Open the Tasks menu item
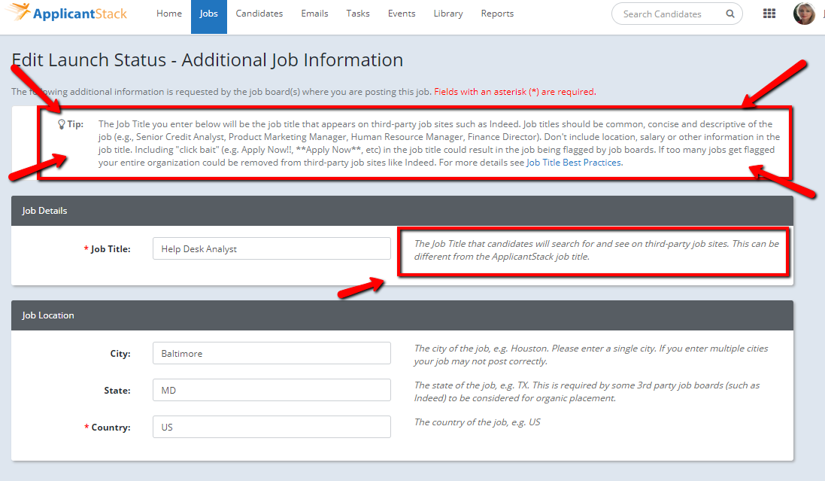 pyautogui.click(x=358, y=14)
